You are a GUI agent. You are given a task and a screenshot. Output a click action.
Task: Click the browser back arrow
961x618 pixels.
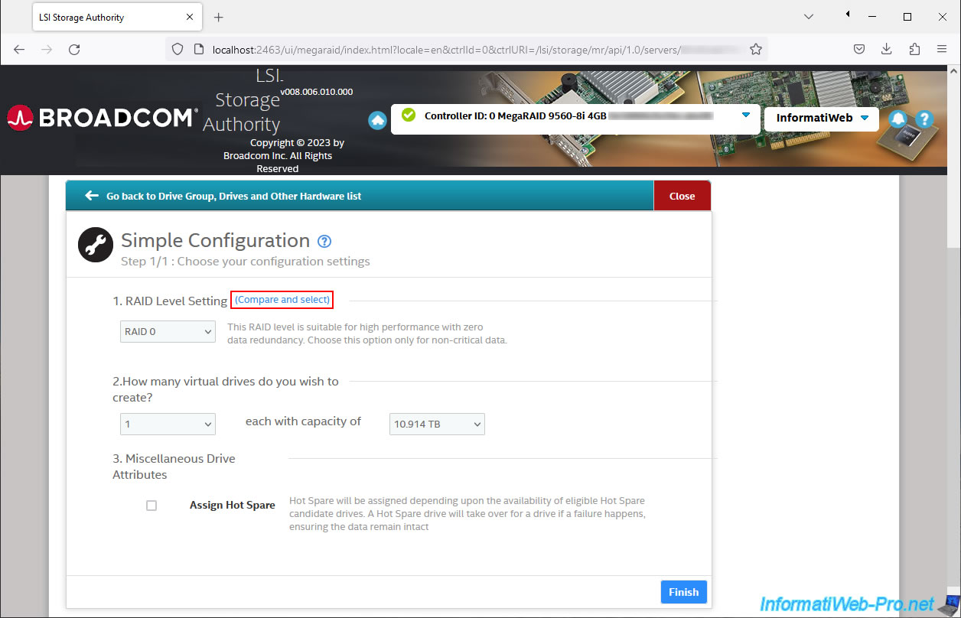pos(19,49)
